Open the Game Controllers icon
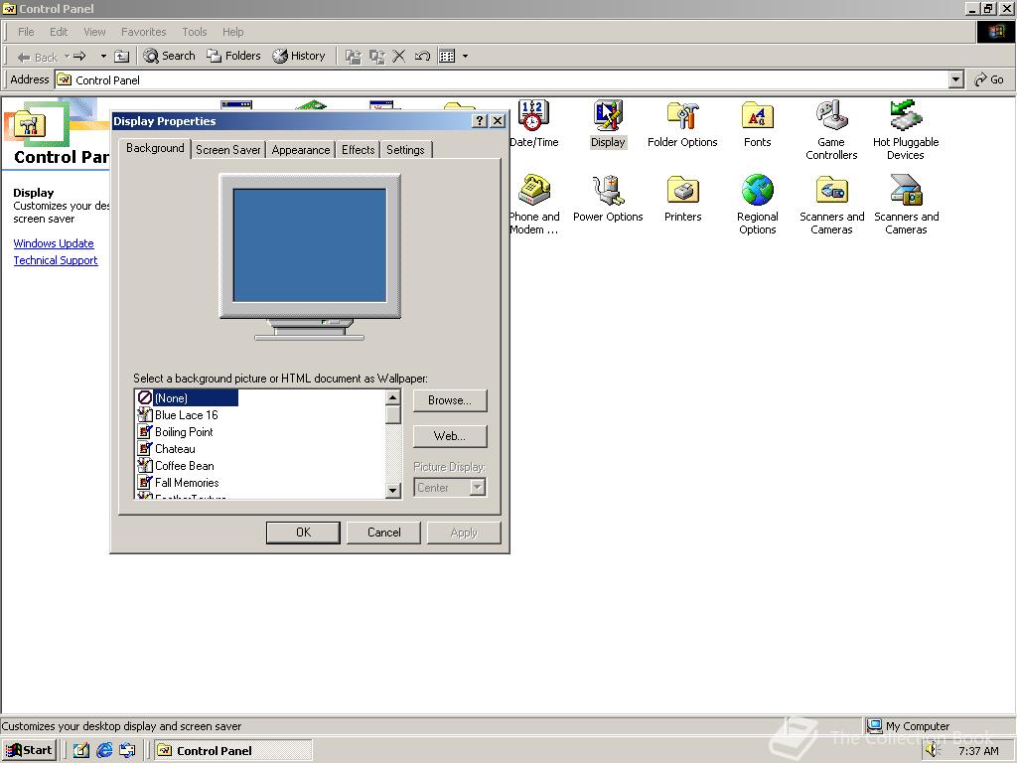1017x763 pixels. pos(831,116)
